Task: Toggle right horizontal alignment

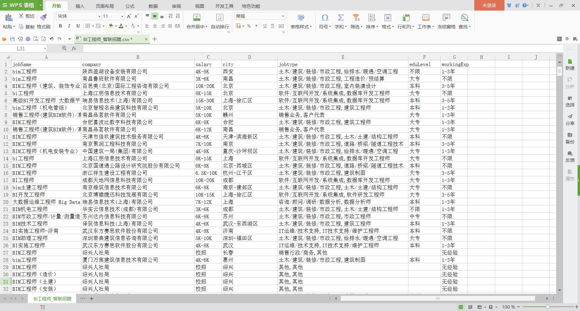Action: pyautogui.click(x=163, y=26)
